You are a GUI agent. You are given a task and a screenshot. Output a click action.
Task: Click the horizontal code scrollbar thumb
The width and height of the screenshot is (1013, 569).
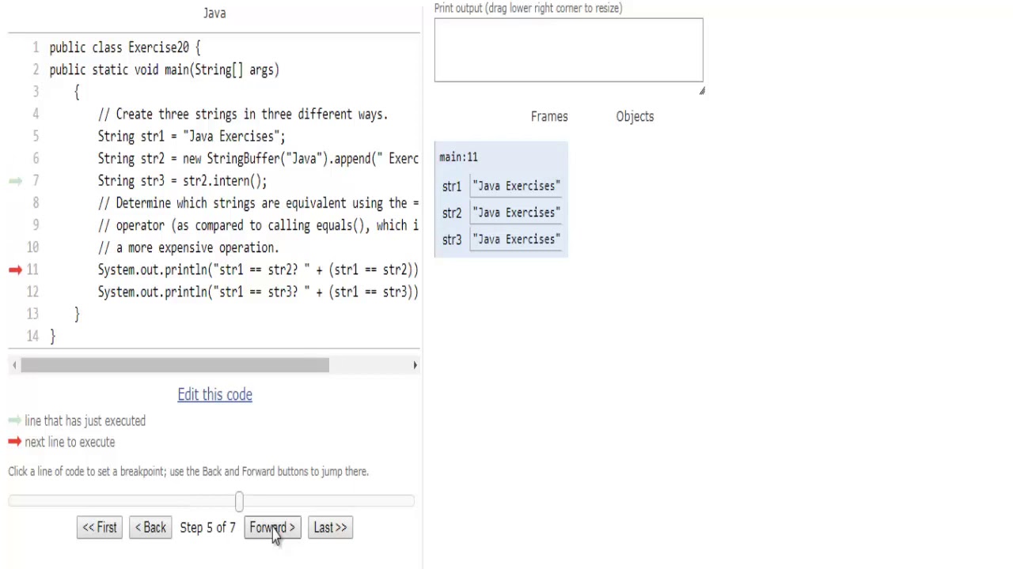[174, 365]
